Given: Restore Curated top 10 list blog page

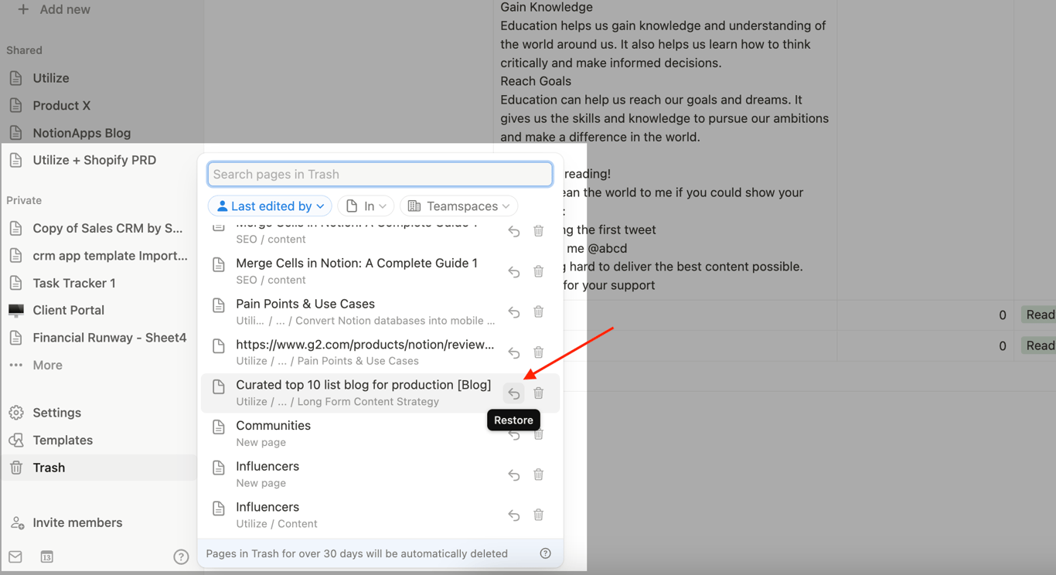Looking at the screenshot, I should click(x=514, y=393).
